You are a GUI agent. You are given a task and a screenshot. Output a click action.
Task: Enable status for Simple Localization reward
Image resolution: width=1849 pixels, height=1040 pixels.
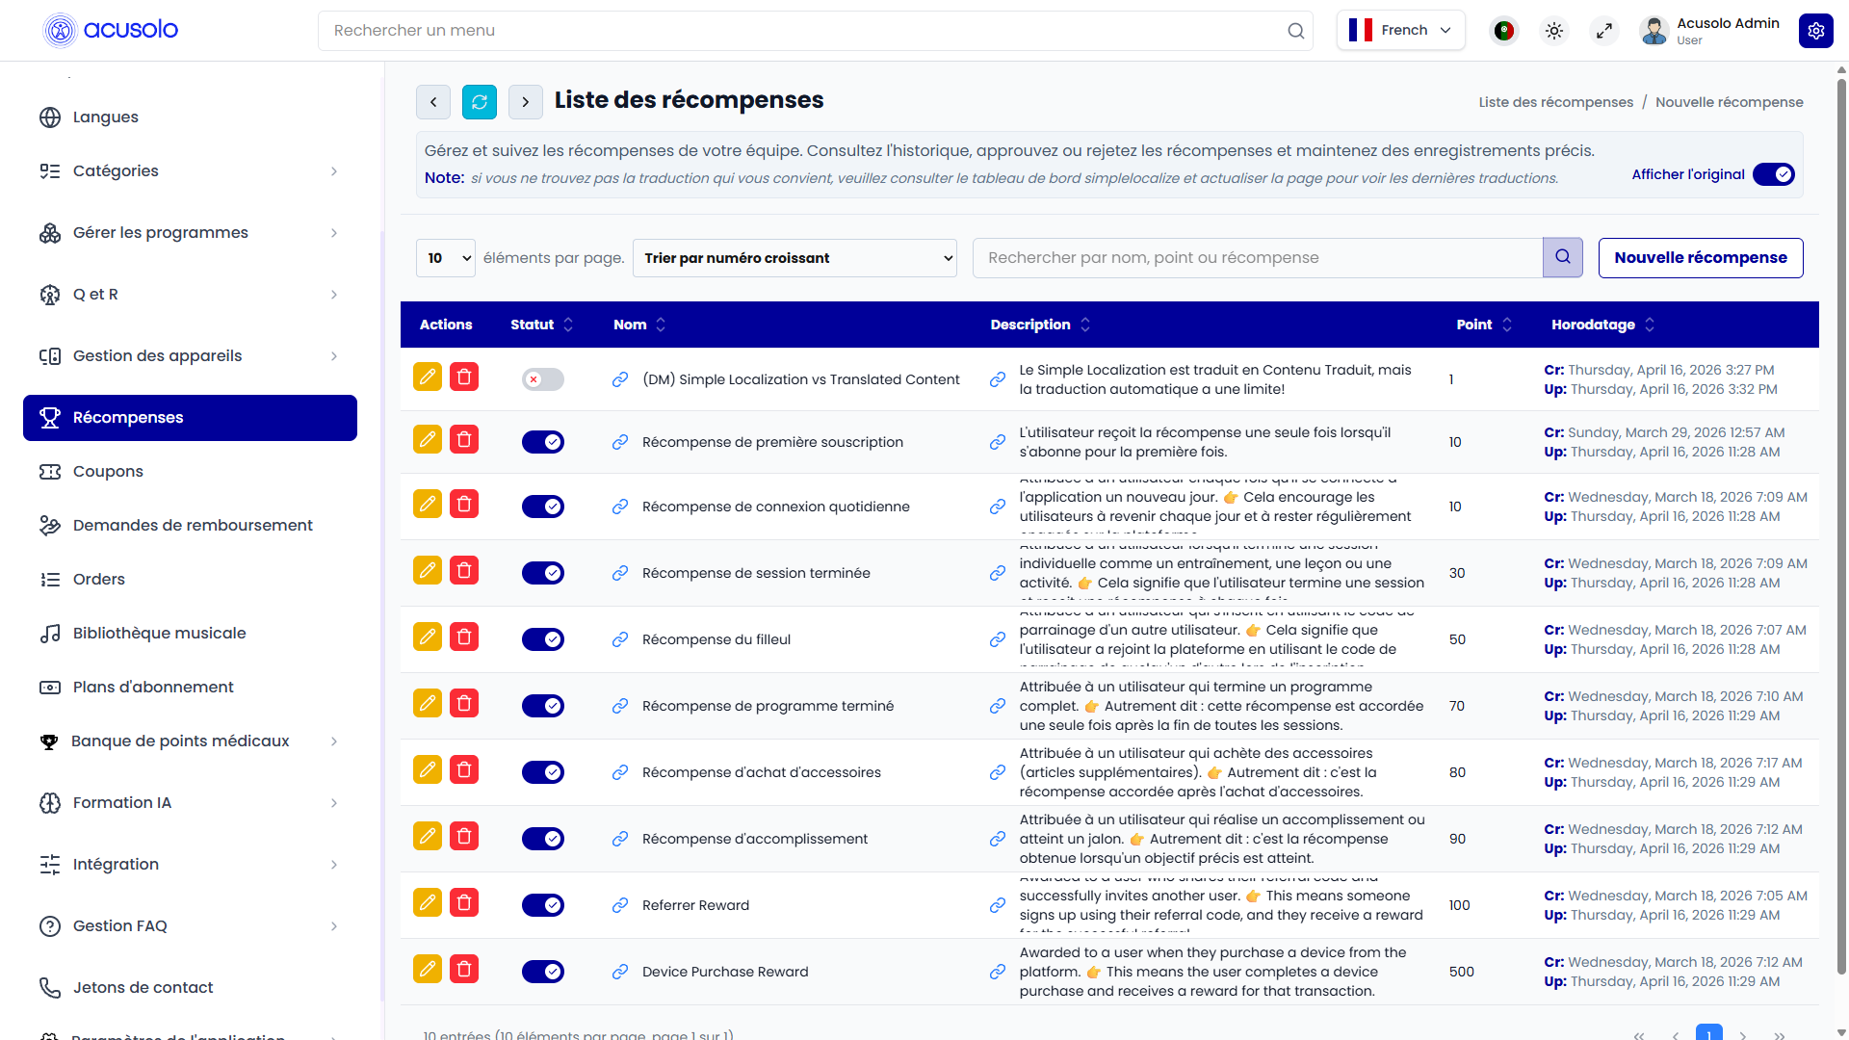pos(543,379)
